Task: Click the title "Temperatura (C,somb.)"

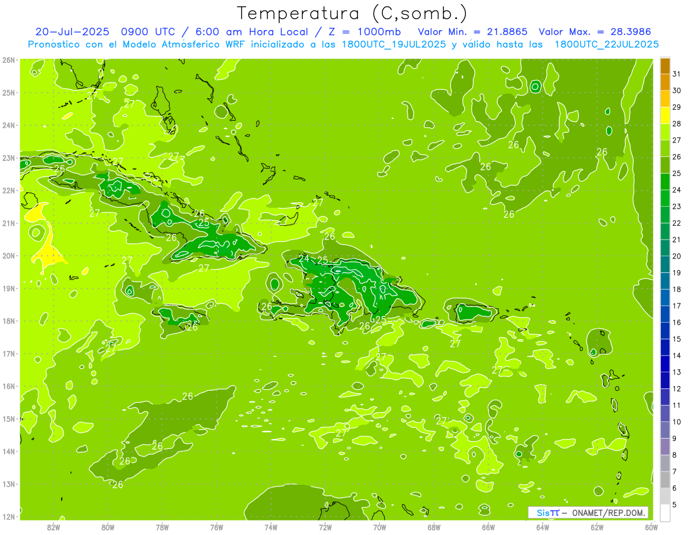Action: pyautogui.click(x=352, y=13)
